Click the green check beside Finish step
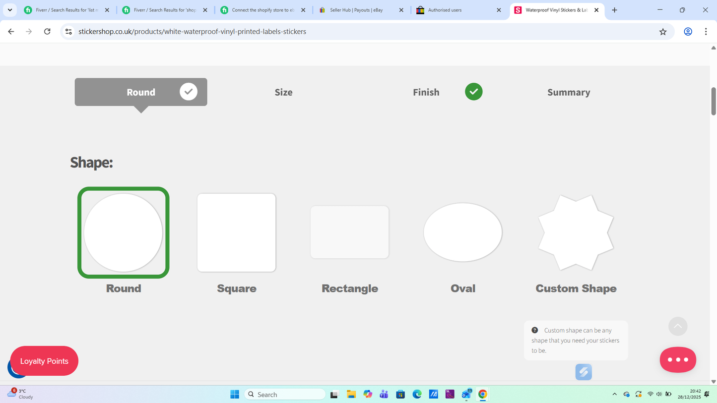The image size is (717, 403). (x=473, y=91)
